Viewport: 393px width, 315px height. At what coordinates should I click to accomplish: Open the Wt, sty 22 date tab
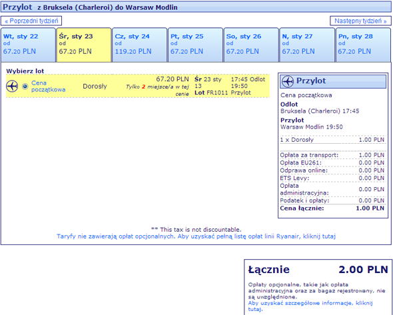(28, 45)
